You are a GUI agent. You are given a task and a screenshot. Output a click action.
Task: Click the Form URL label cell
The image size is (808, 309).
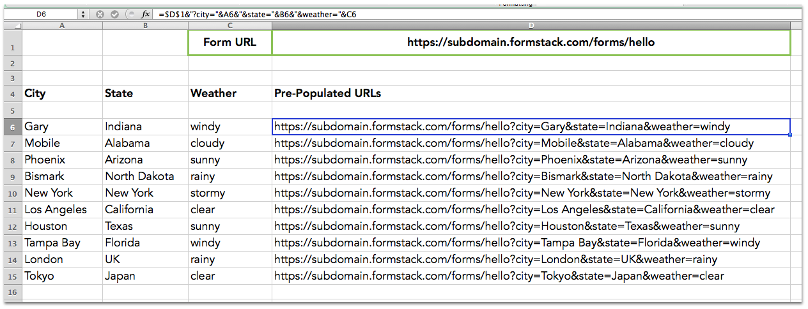229,43
